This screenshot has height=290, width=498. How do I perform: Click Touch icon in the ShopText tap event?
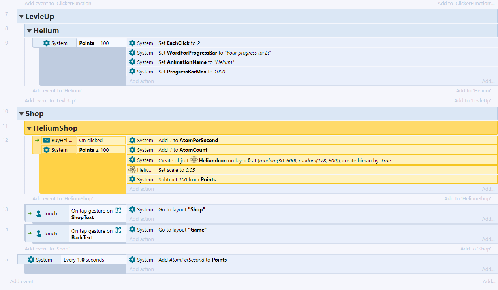39,214
